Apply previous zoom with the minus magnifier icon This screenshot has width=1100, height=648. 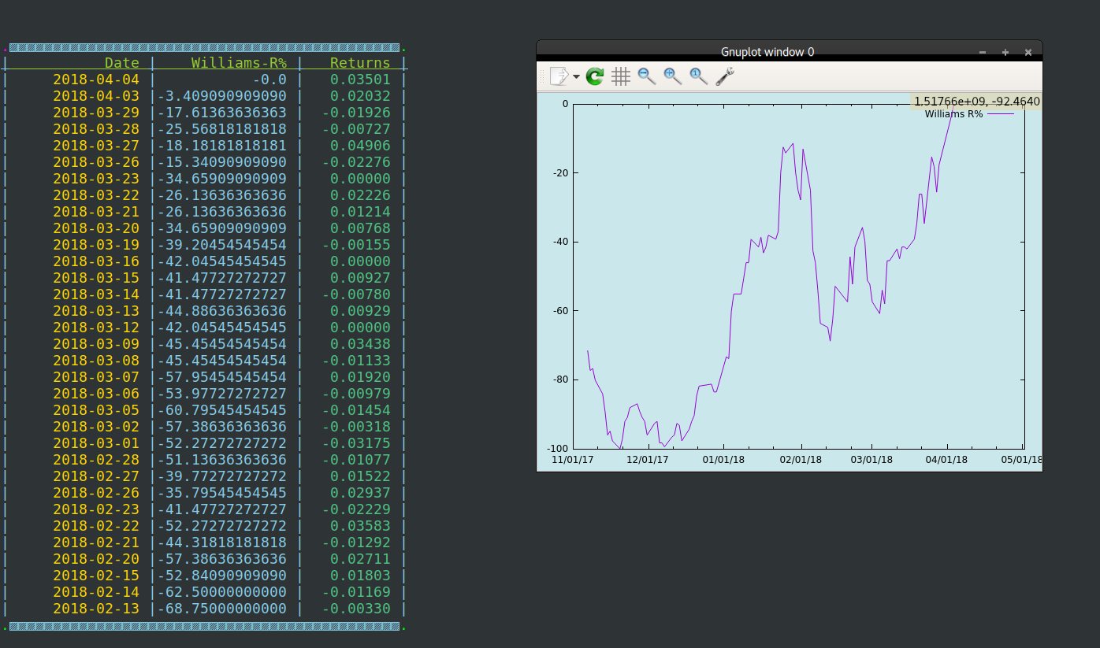(x=647, y=76)
